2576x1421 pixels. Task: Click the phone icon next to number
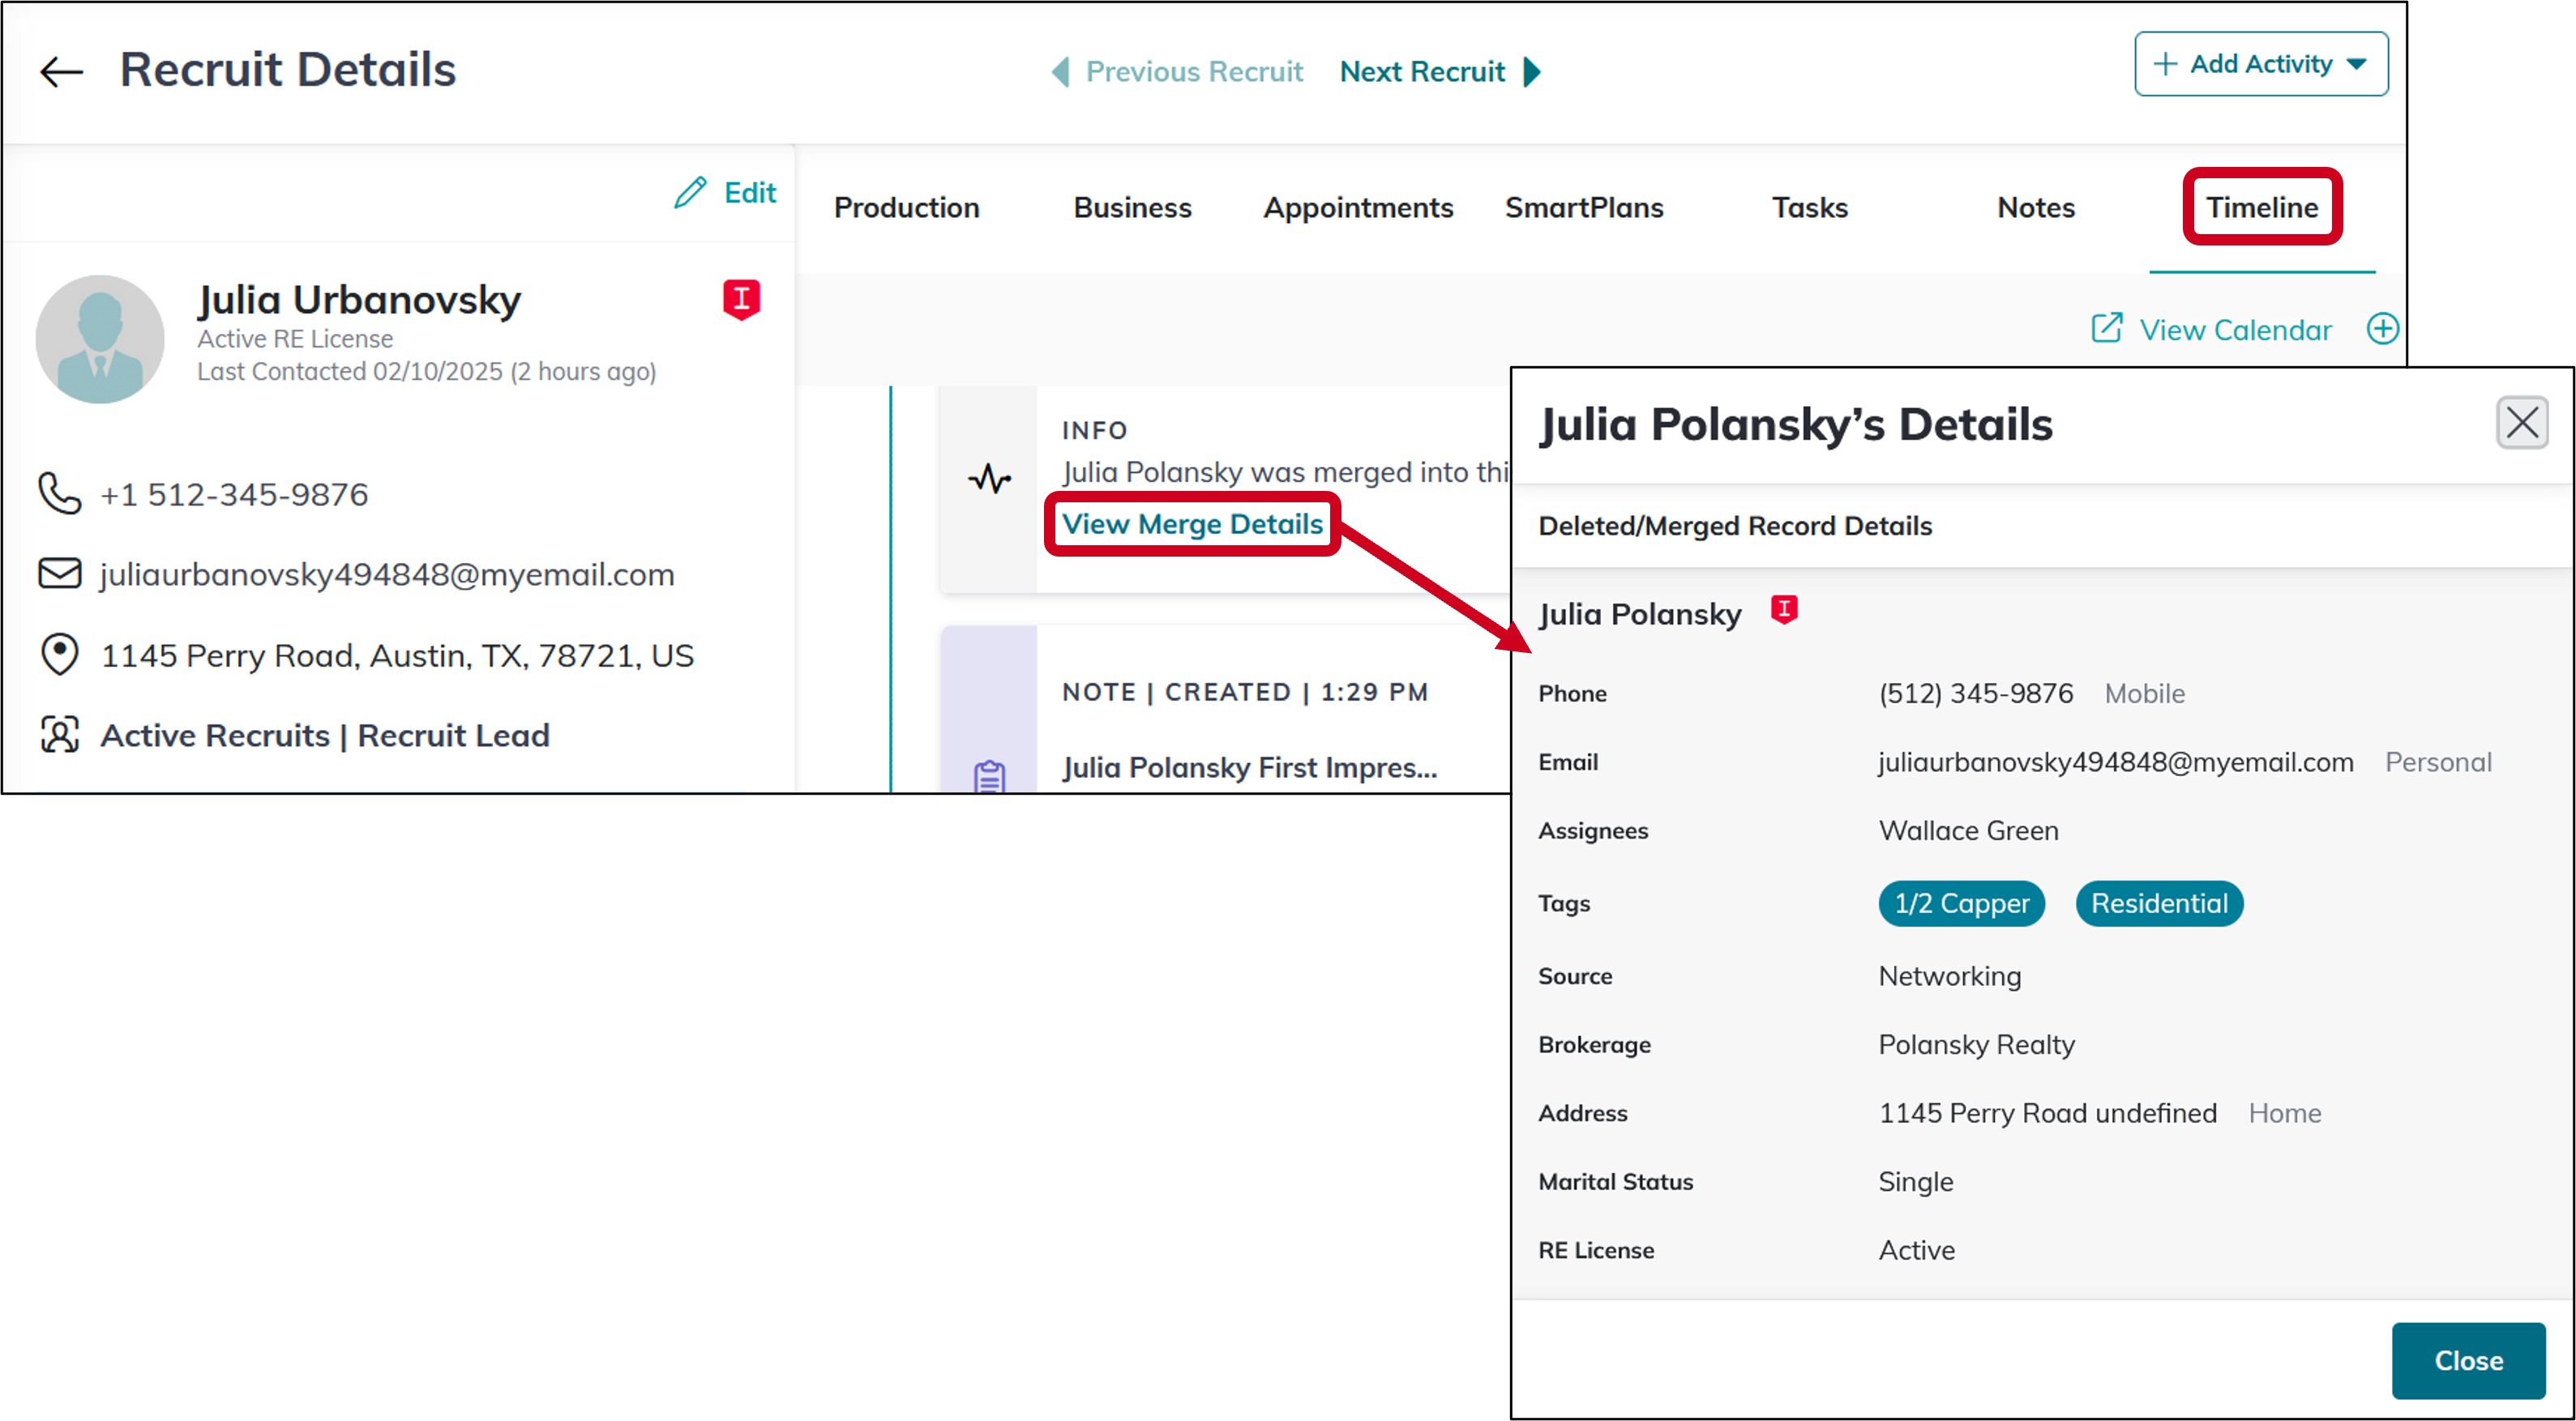click(59, 493)
